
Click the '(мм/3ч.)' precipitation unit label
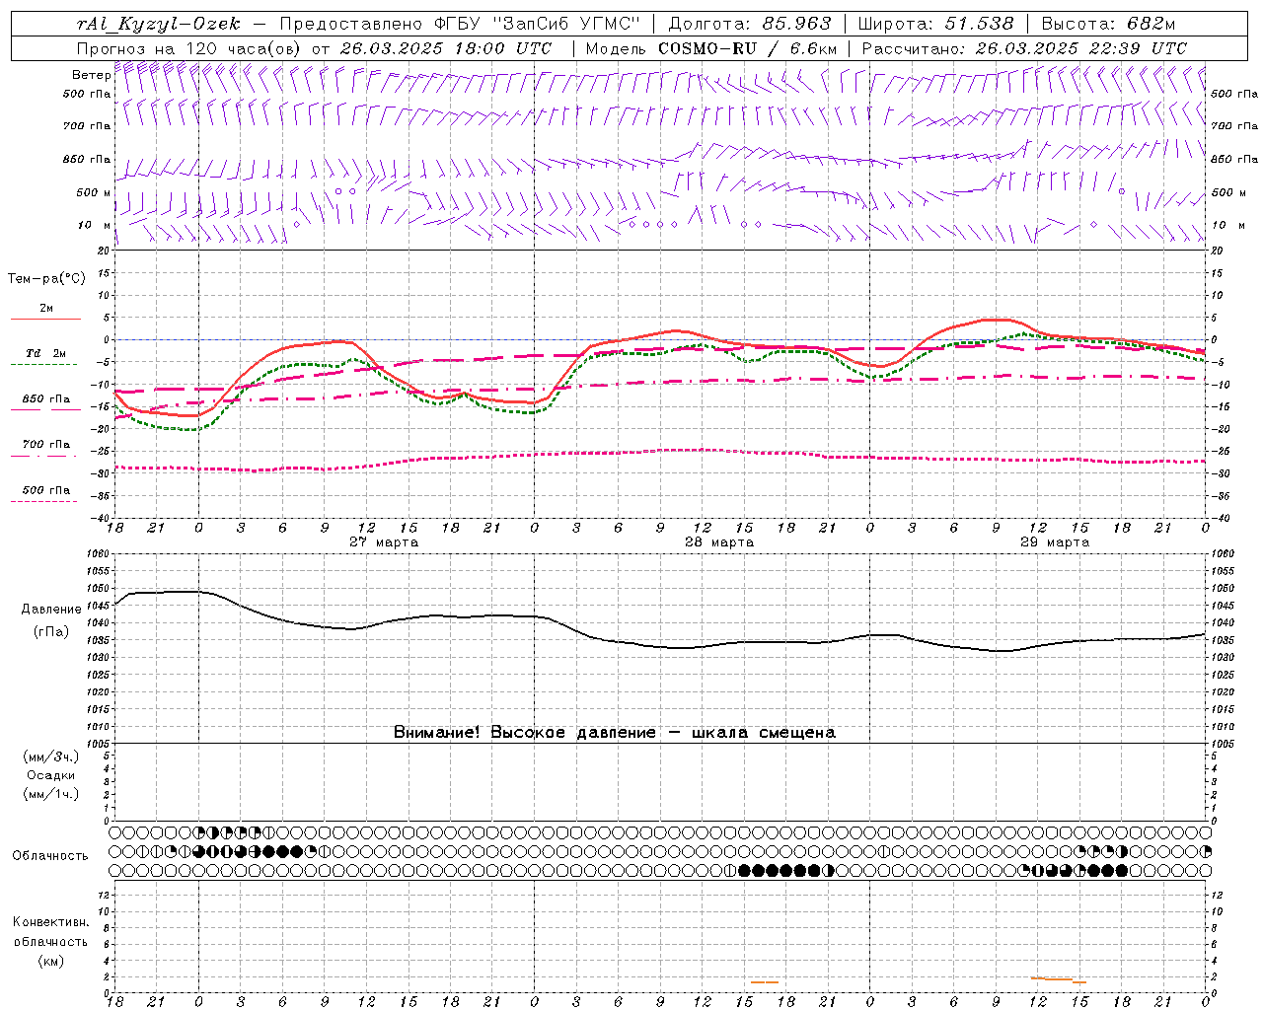click(50, 757)
